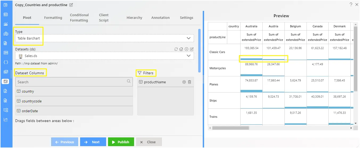Select the highlighted pivot table sidebar icon
The width and height of the screenshot is (360, 148).
point(6,81)
